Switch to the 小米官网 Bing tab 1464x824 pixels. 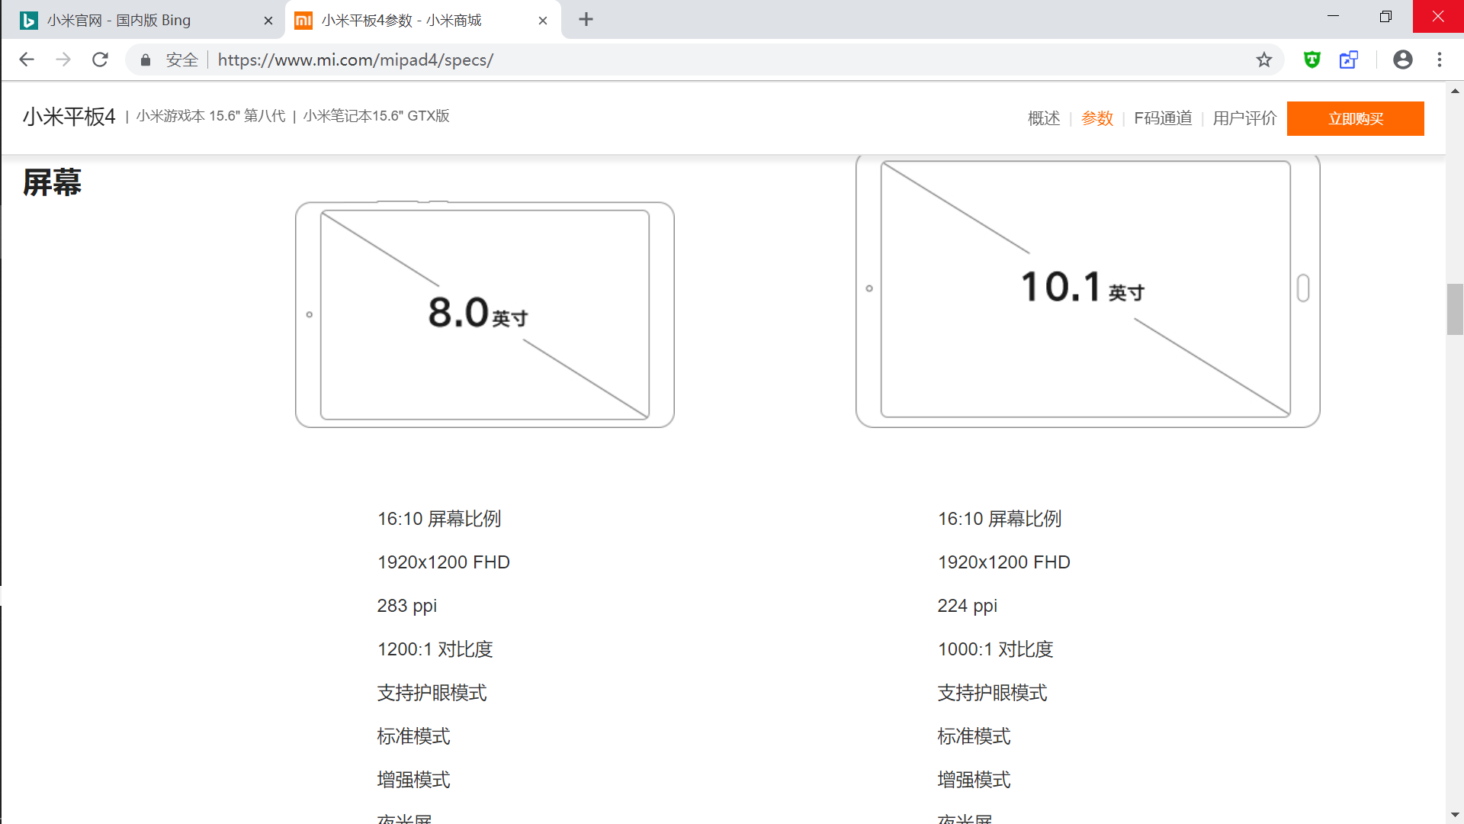137,20
